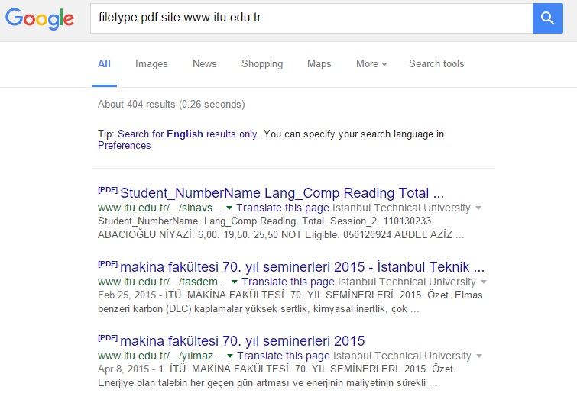Expand the More dropdown menu

point(371,64)
